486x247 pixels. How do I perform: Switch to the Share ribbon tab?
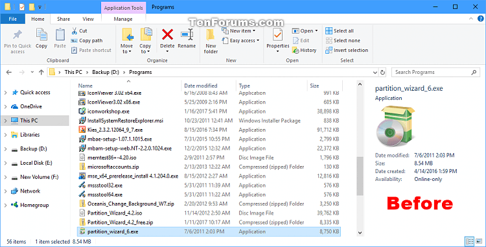[64, 19]
